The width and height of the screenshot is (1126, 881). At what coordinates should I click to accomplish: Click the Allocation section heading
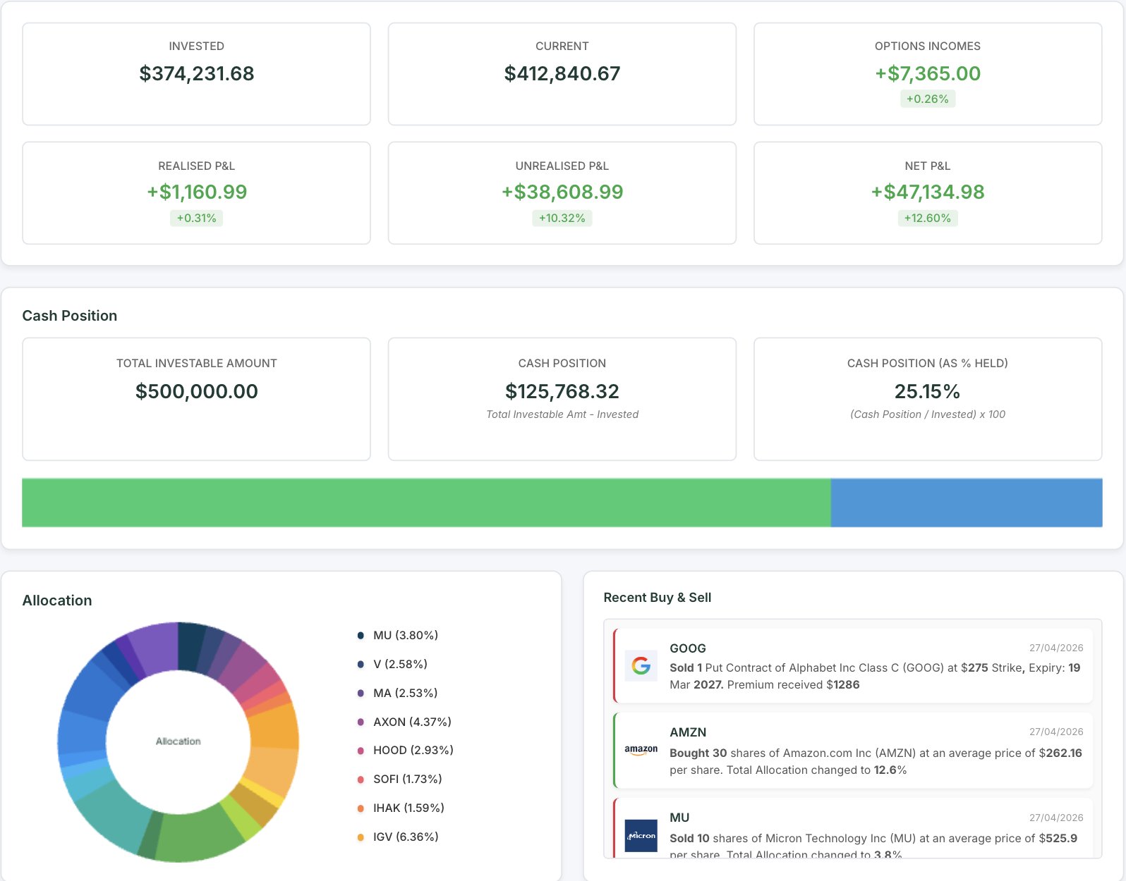[57, 600]
